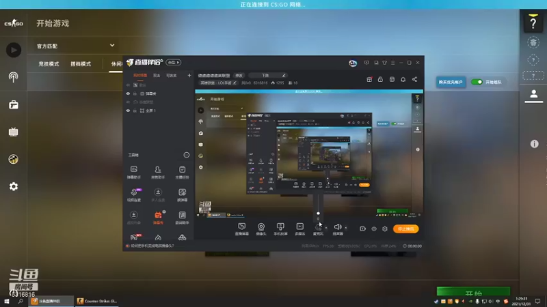Screen dimensions: 547x307
Task: Click the notification bell in streaming header
Action: 403,79
